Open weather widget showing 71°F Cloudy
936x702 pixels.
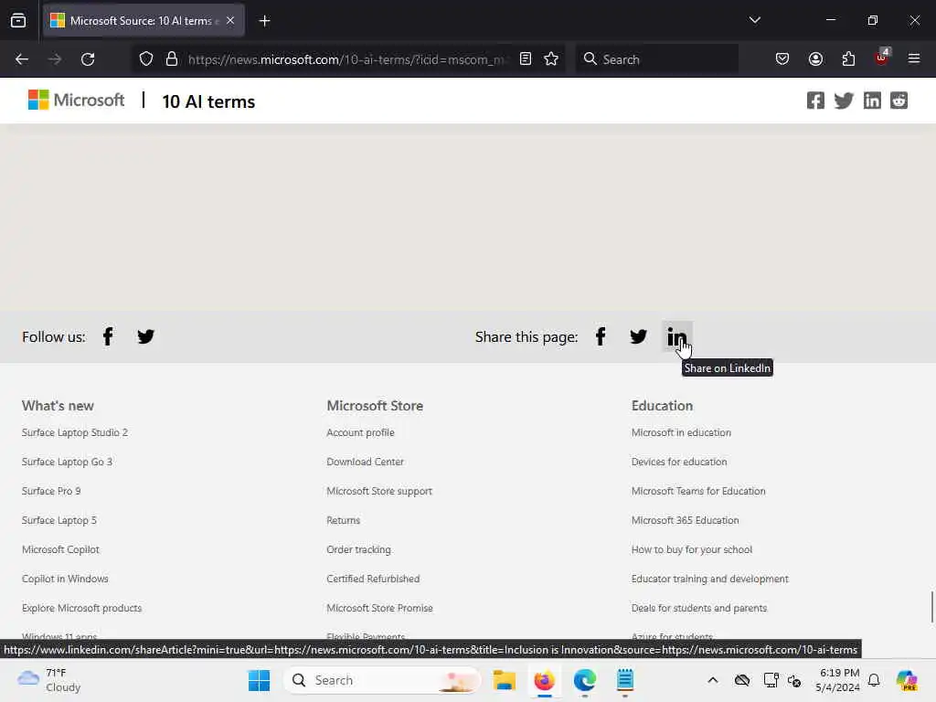pos(49,680)
